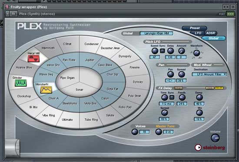Select the Tube Ring outer segment

point(91,120)
